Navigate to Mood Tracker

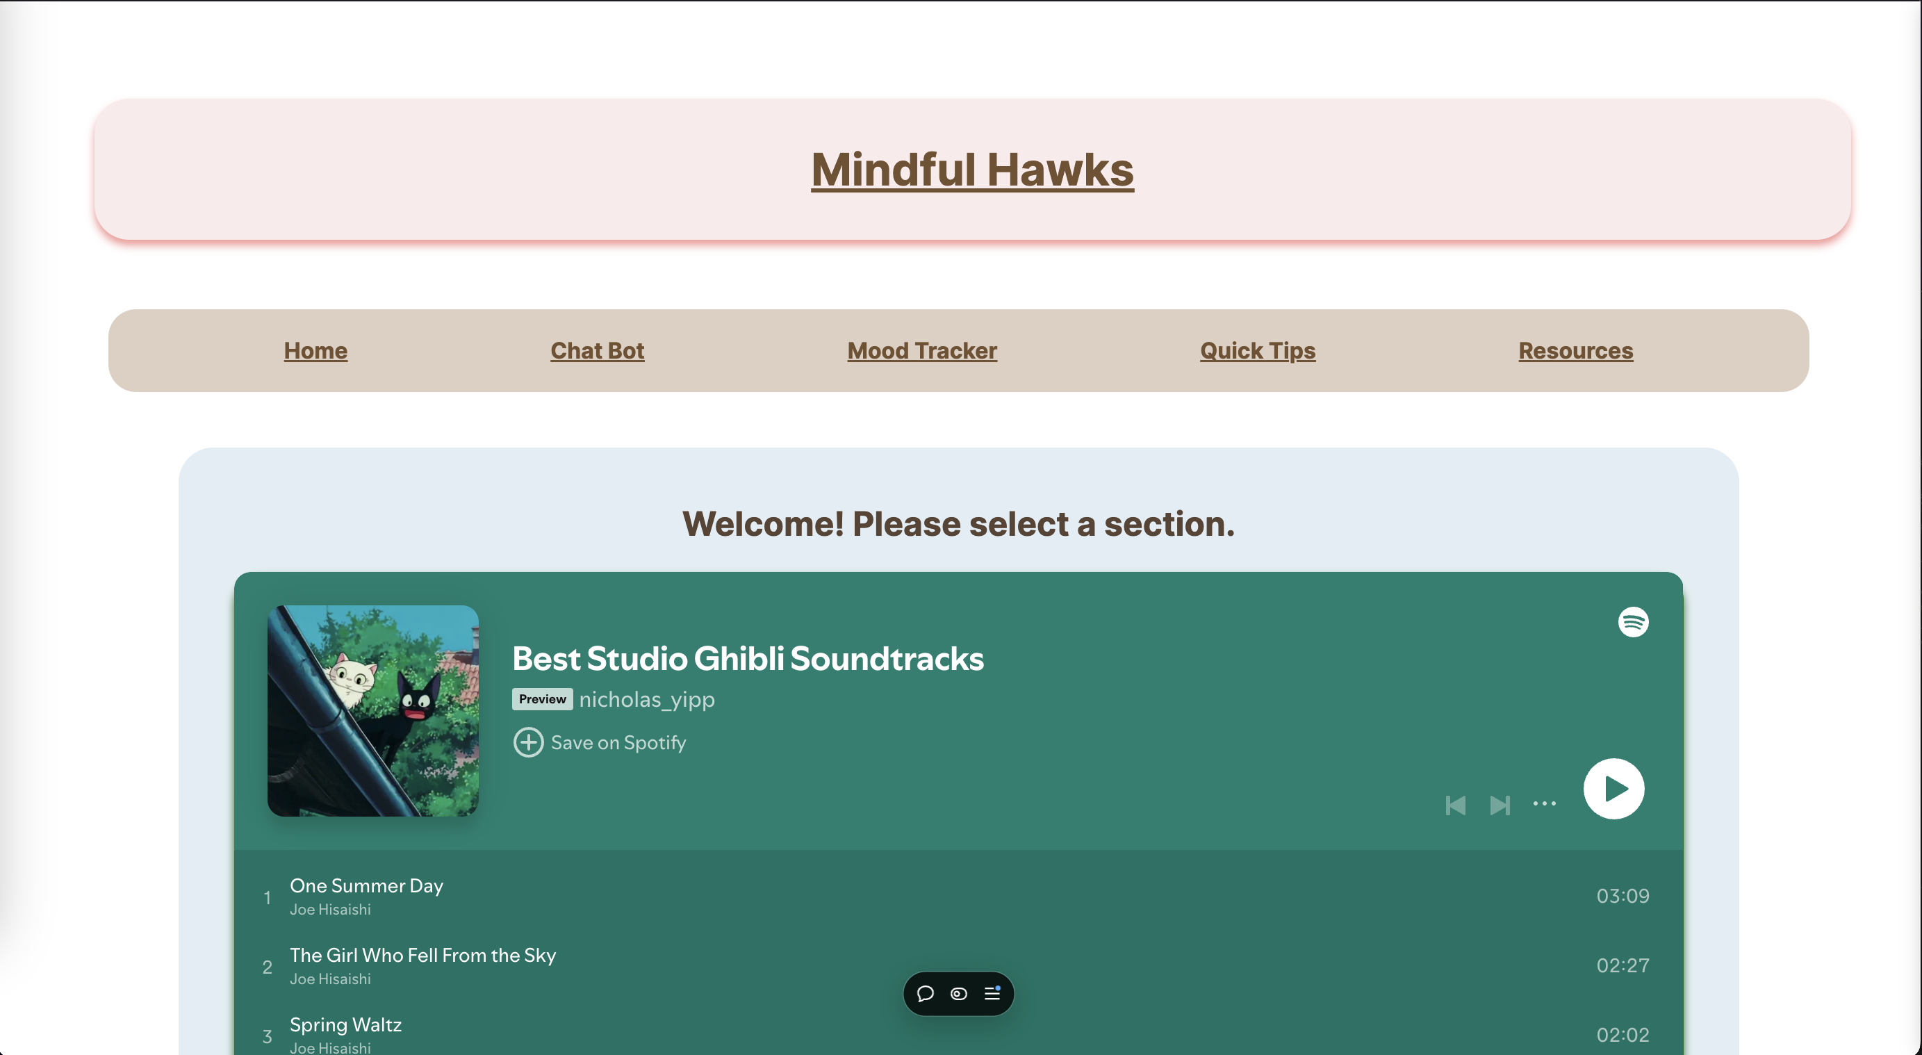(x=921, y=351)
